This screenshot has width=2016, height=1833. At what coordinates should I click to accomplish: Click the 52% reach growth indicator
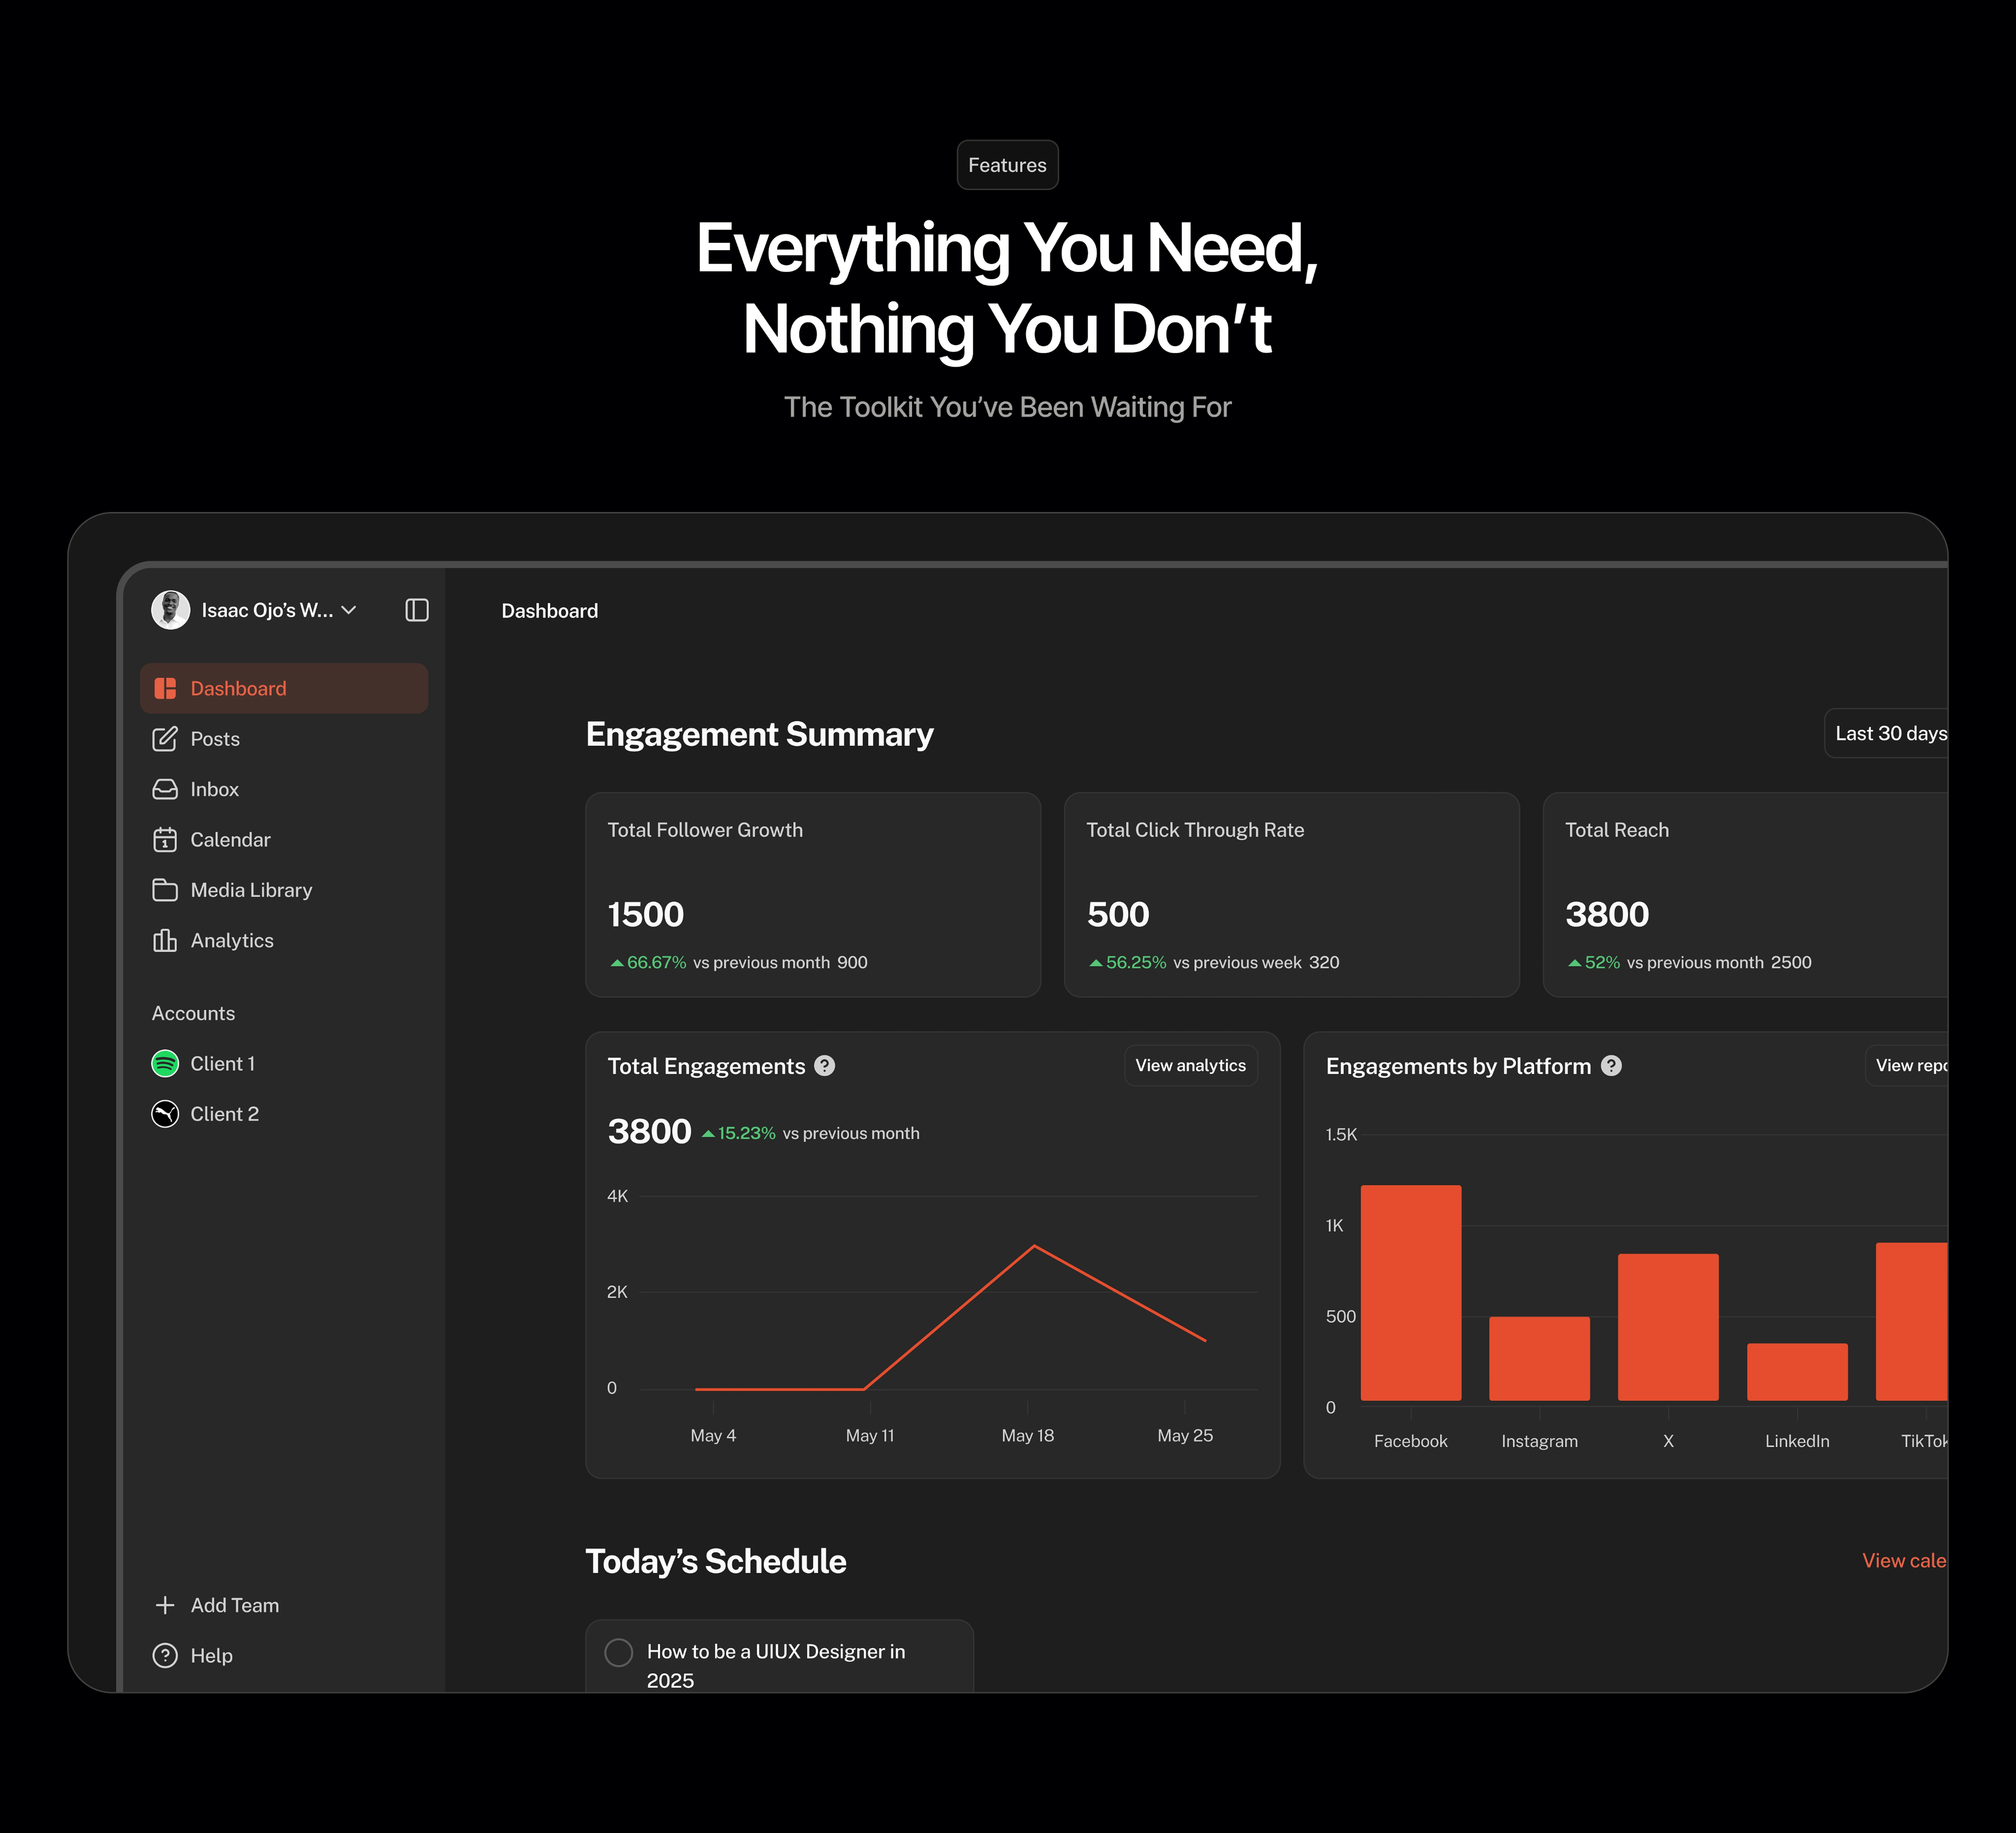tap(1594, 962)
